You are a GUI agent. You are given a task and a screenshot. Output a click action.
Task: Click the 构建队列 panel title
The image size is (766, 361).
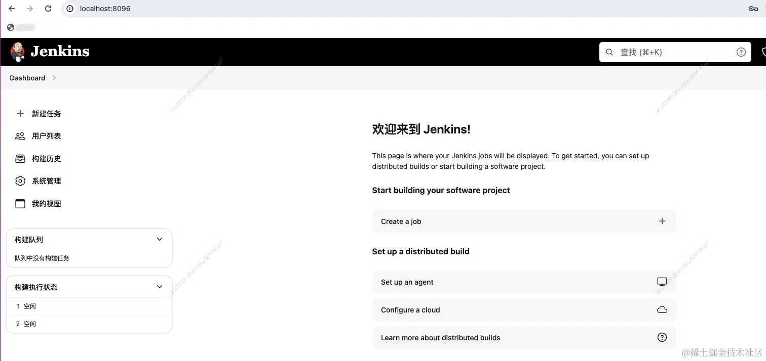pyautogui.click(x=29, y=240)
